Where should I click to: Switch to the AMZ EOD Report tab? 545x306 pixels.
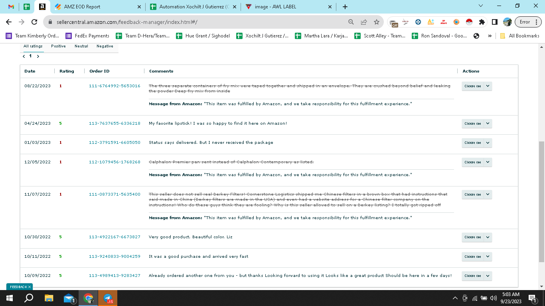pos(97,7)
